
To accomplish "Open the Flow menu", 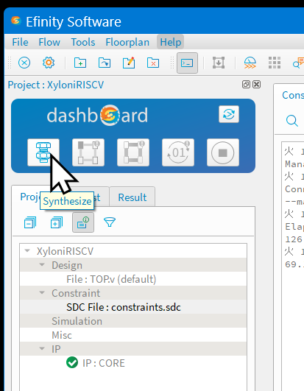I will pos(49,42).
